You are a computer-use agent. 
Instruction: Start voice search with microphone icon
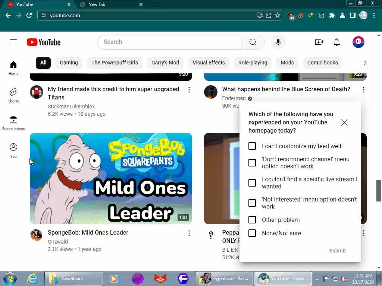(278, 42)
